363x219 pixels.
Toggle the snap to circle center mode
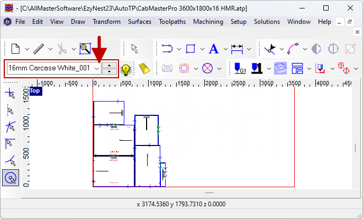(x=10, y=179)
